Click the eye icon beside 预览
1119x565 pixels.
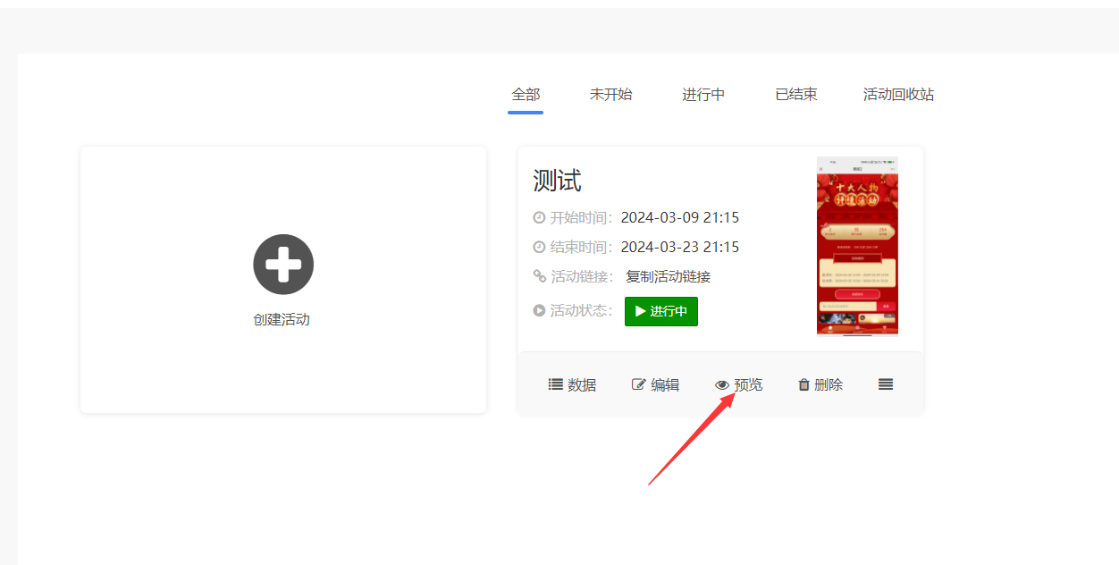[722, 385]
